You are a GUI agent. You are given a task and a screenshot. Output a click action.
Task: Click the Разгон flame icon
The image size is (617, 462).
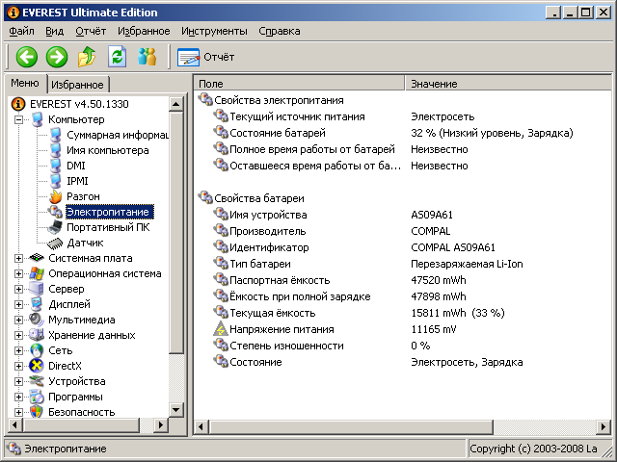pos(56,196)
